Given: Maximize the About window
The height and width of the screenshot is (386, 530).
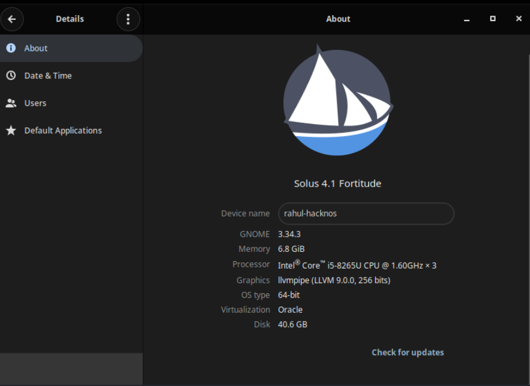Looking at the screenshot, I should [x=493, y=19].
